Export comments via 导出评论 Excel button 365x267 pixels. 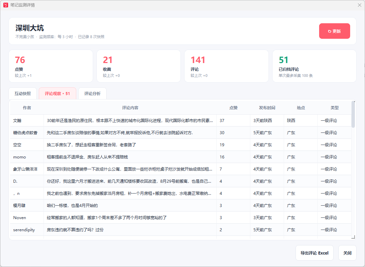pos(314,253)
